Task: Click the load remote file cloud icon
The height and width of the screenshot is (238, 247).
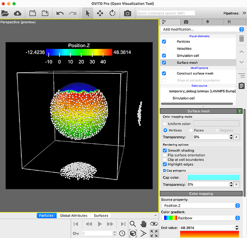Action: 18,13
